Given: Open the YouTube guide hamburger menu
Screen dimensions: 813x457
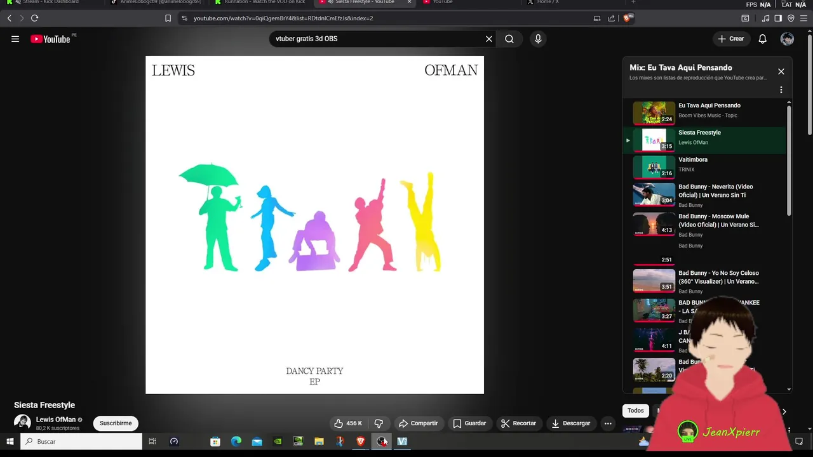Looking at the screenshot, I should point(15,39).
